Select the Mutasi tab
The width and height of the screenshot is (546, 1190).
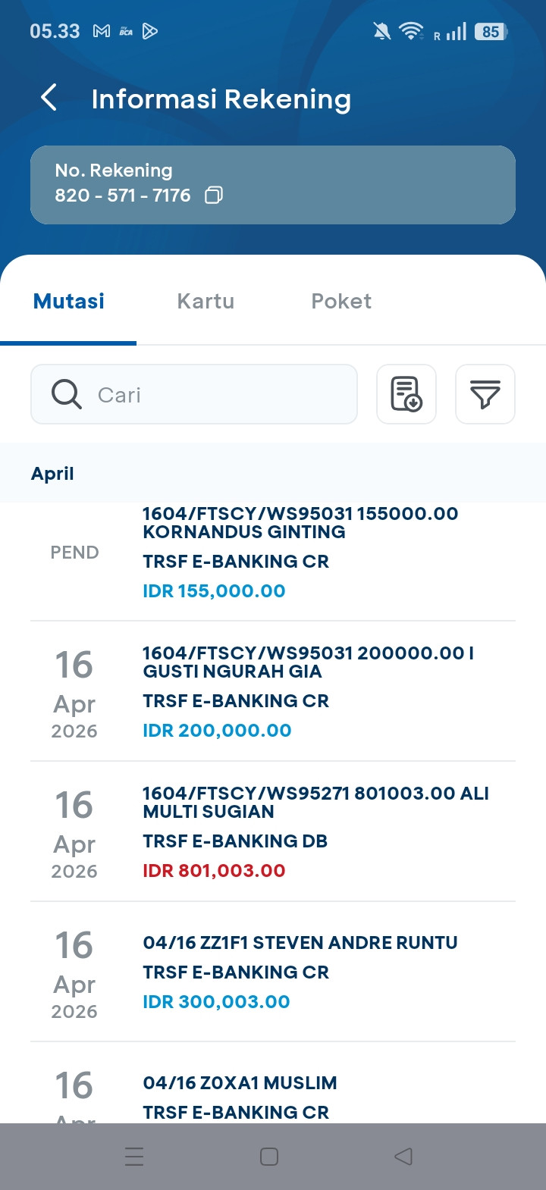[x=69, y=301]
